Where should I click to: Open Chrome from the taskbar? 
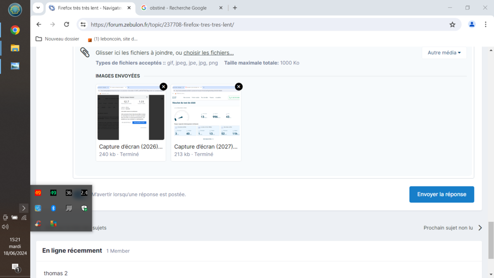click(x=15, y=30)
